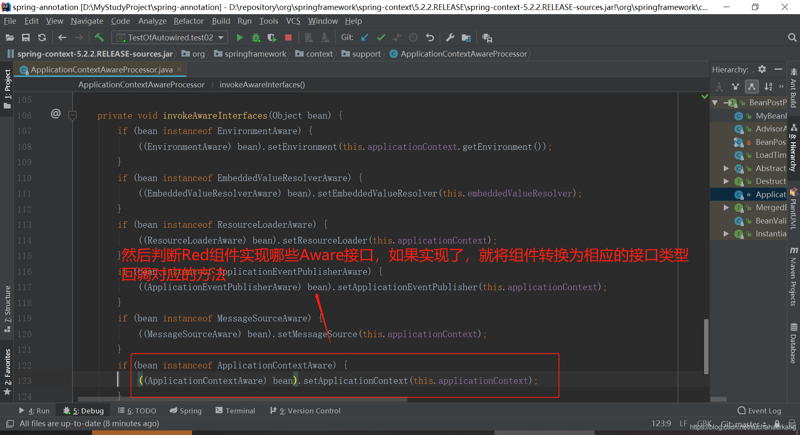Run TestOfAutowired.test02 with the green play button
800x435 pixels.
[240, 37]
